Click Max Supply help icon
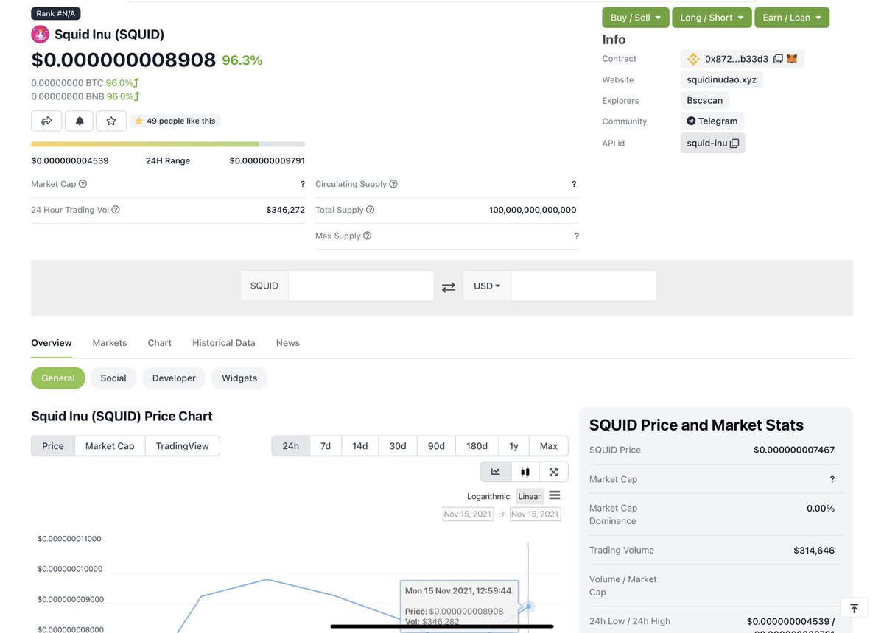This screenshot has height=633, width=884. (x=368, y=236)
